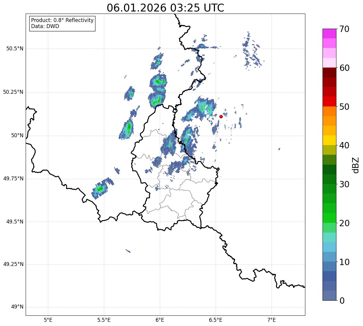Click the 50.25°N latitude label

coord(13,92)
